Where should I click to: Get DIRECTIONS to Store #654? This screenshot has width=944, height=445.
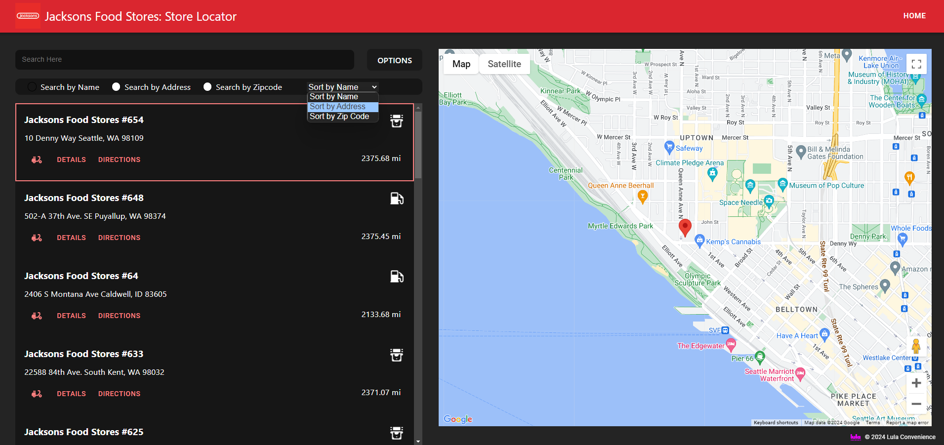tap(119, 160)
